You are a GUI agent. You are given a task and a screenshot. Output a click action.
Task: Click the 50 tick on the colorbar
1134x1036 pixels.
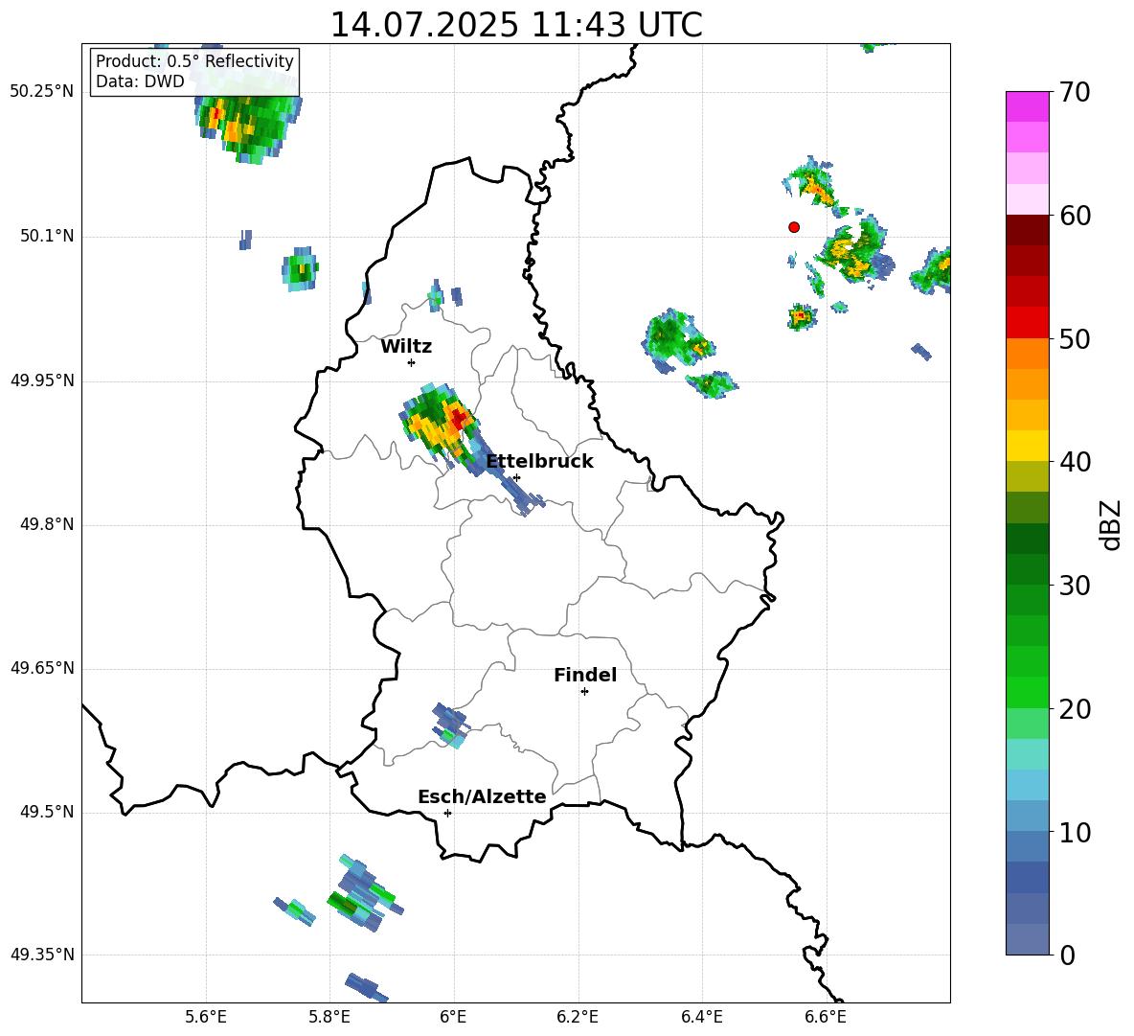(1075, 338)
